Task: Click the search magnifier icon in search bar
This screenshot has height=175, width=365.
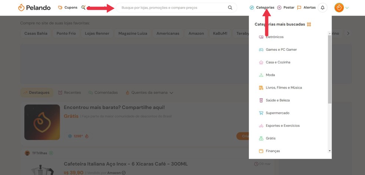Action: coord(230,8)
